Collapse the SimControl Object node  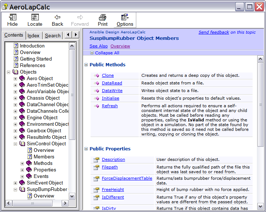coord(16,144)
